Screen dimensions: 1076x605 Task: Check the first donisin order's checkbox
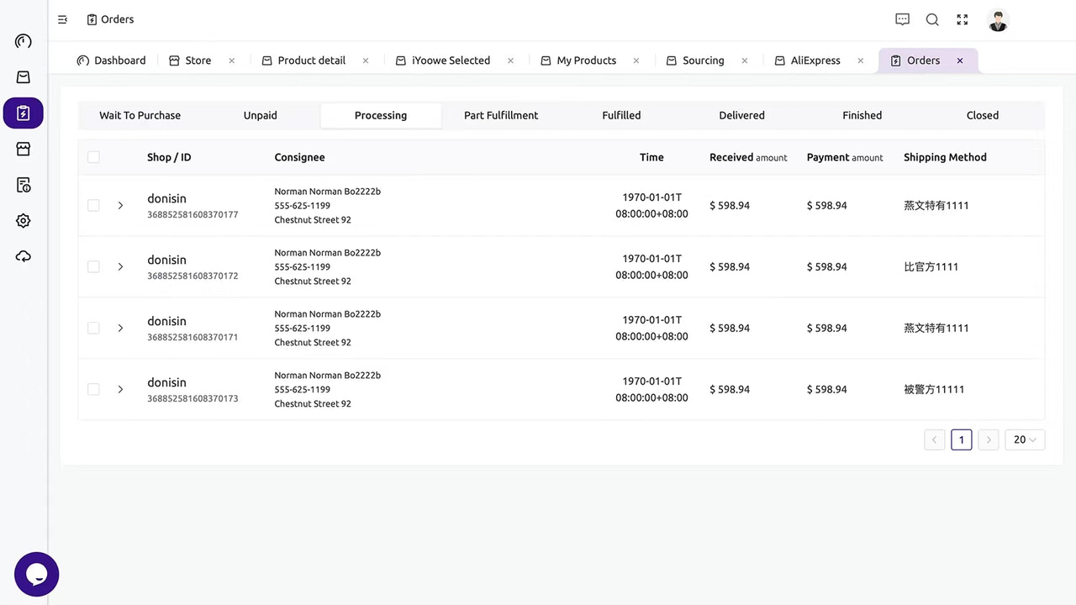pos(93,205)
